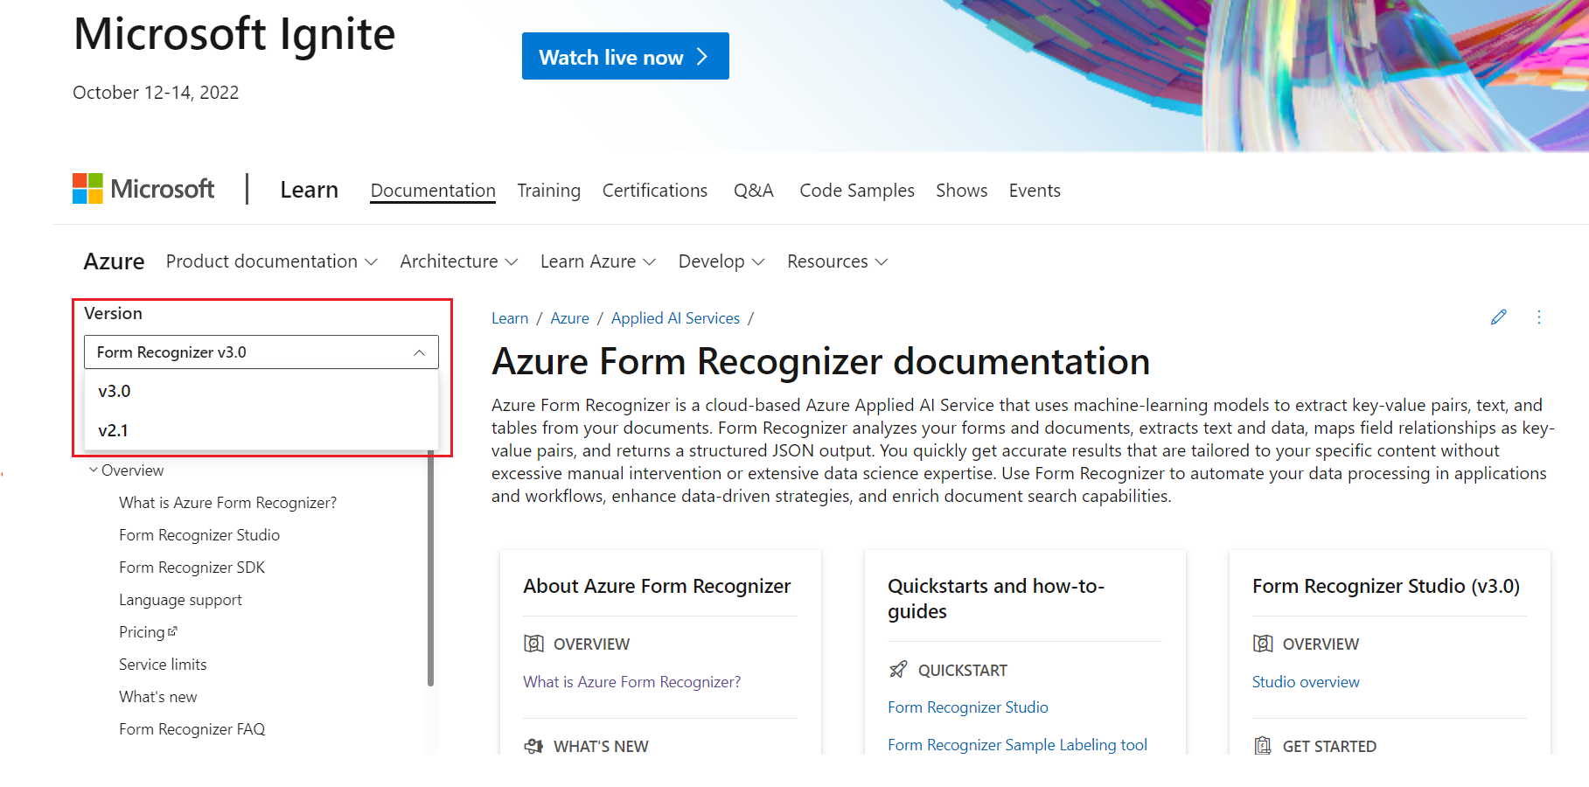The width and height of the screenshot is (1589, 787).
Task: Click Applied AI Services breadcrumb link
Action: pos(675,318)
